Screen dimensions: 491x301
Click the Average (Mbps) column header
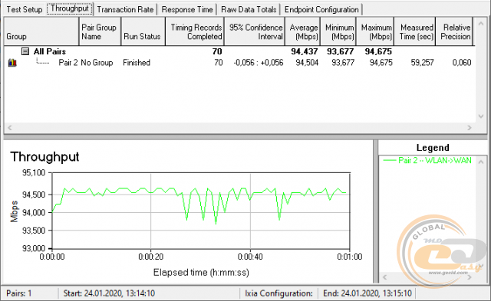302,31
